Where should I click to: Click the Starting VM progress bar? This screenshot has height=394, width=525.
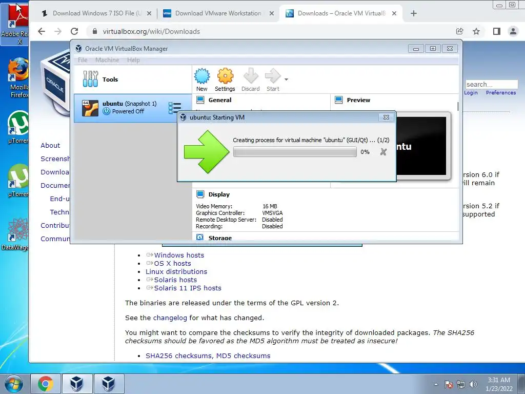[295, 152]
